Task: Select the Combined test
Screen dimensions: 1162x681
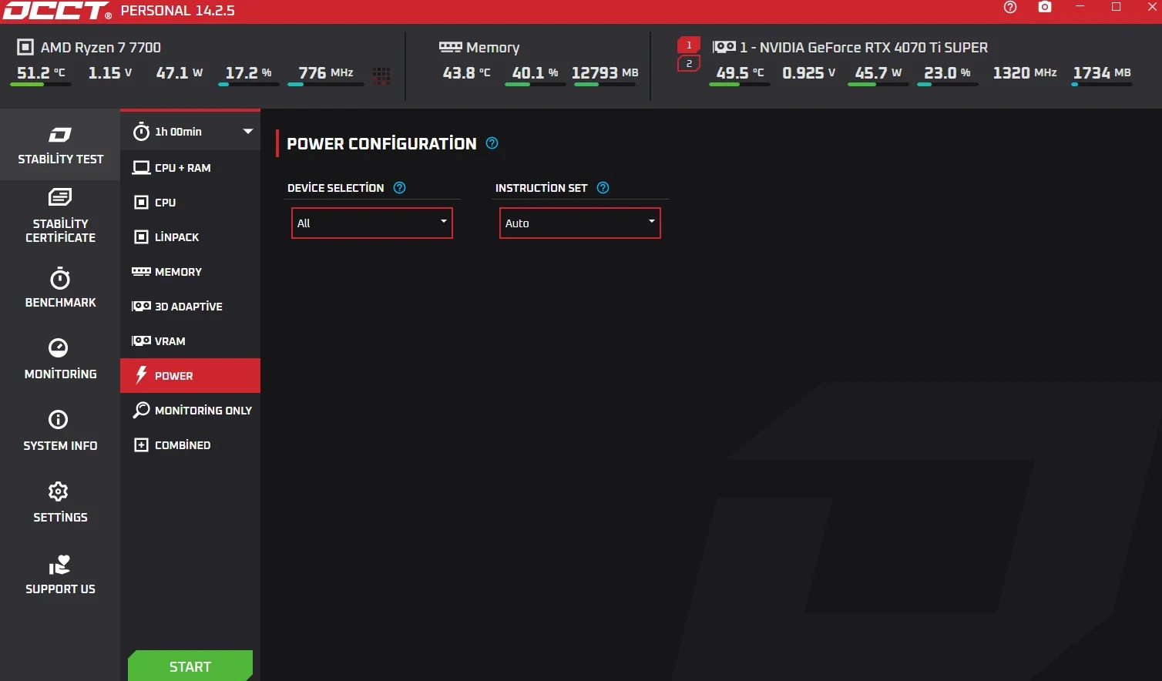Action: (x=190, y=445)
